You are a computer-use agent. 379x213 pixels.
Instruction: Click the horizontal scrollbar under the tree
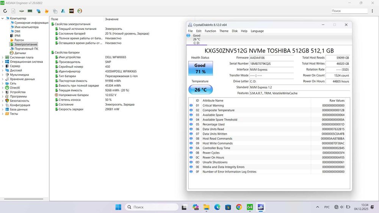tap(23, 199)
